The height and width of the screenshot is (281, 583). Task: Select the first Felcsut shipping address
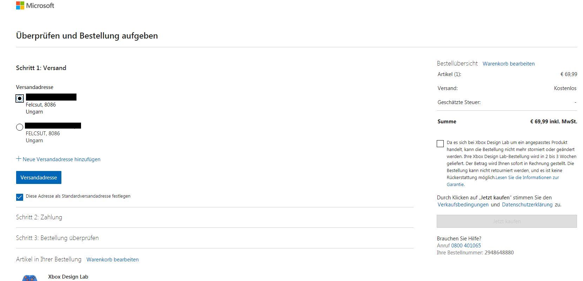point(20,98)
